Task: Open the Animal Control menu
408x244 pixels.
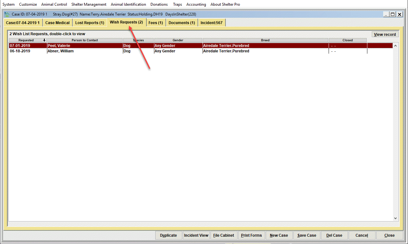Action: coord(54,4)
